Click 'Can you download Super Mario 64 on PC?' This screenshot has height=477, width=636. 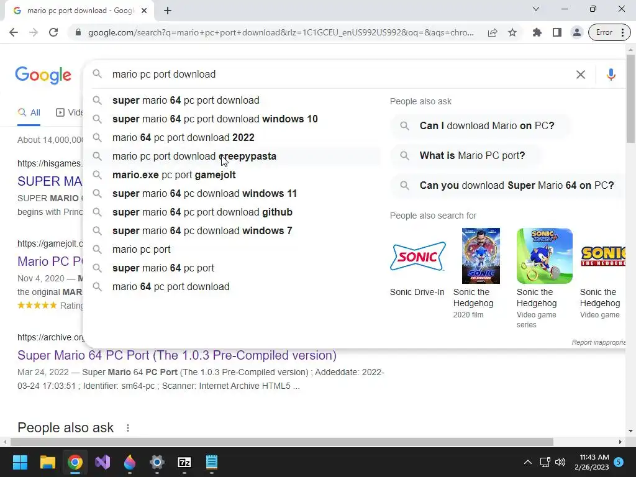point(508,185)
